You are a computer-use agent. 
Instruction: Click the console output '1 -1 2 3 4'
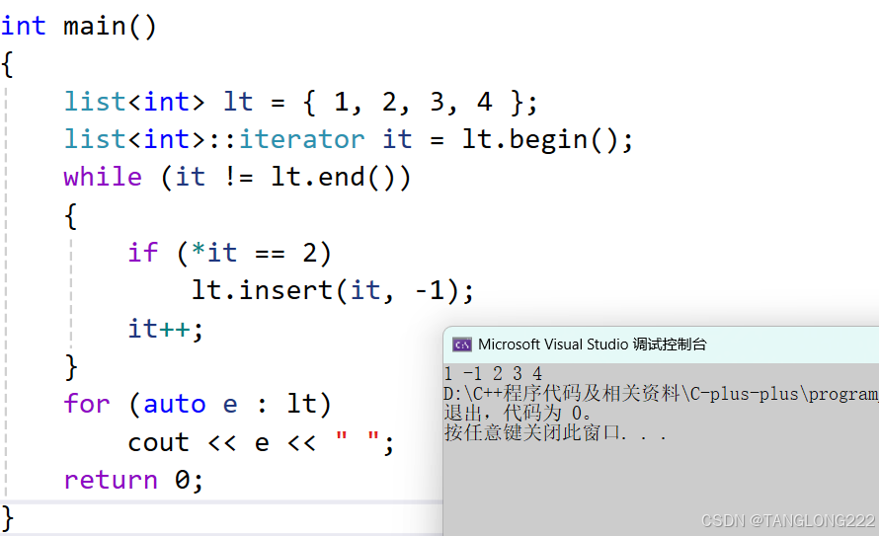tap(493, 373)
